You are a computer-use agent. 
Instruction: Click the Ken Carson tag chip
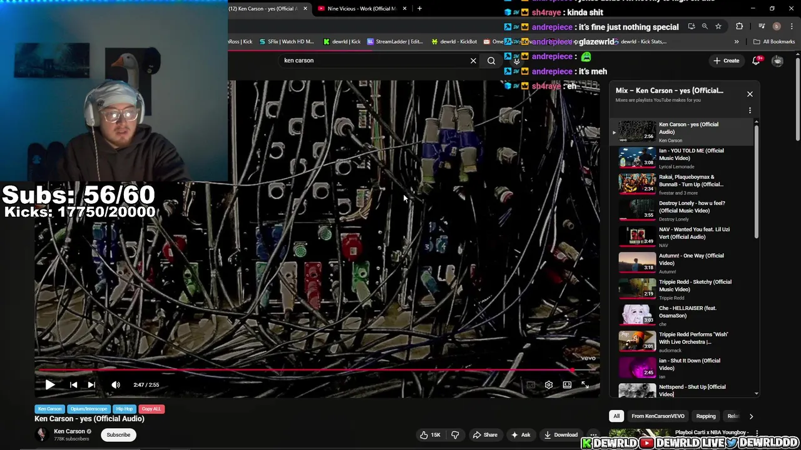click(x=49, y=409)
